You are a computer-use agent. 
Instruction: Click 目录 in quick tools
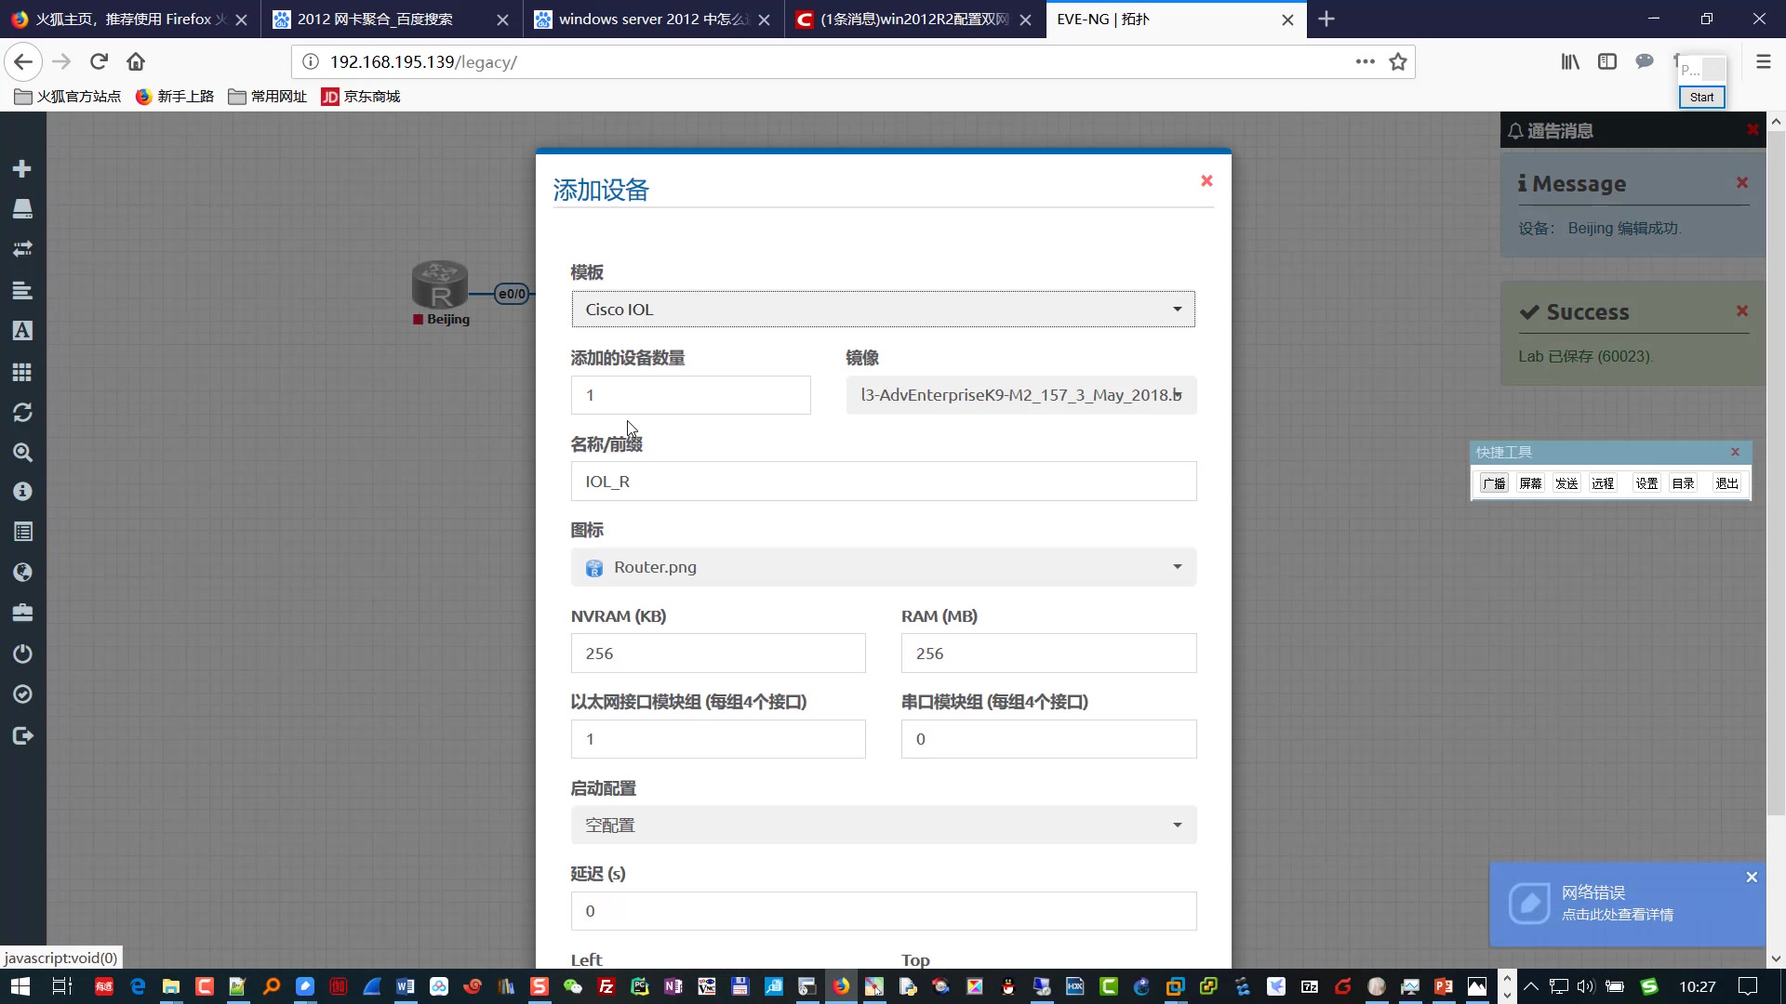click(1684, 483)
